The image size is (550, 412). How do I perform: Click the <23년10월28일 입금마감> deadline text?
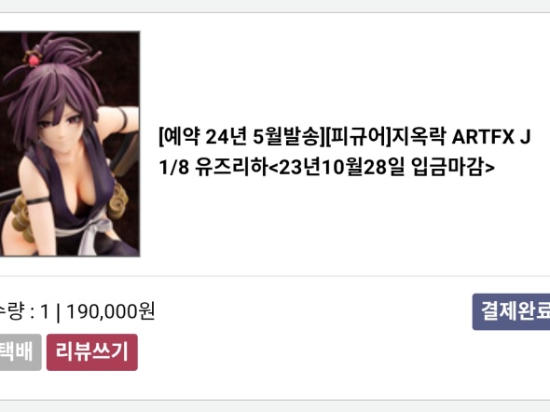(x=381, y=167)
